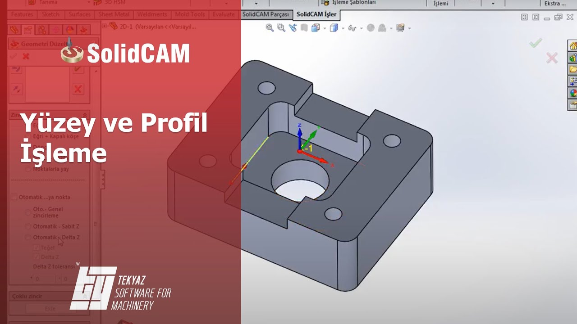577x324 pixels.
Task: Open the View Settings dropdown arrow
Action: [x=409, y=28]
